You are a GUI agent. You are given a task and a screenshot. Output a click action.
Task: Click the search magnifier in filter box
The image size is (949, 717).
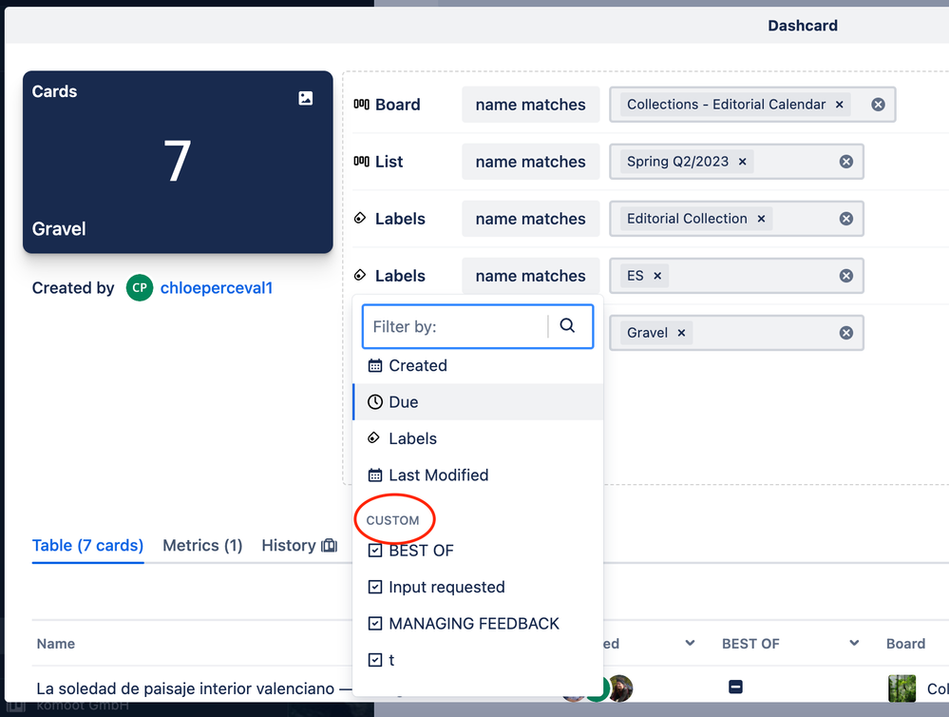pos(567,325)
